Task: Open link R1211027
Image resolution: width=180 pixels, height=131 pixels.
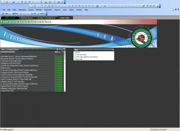Action: click(59, 56)
